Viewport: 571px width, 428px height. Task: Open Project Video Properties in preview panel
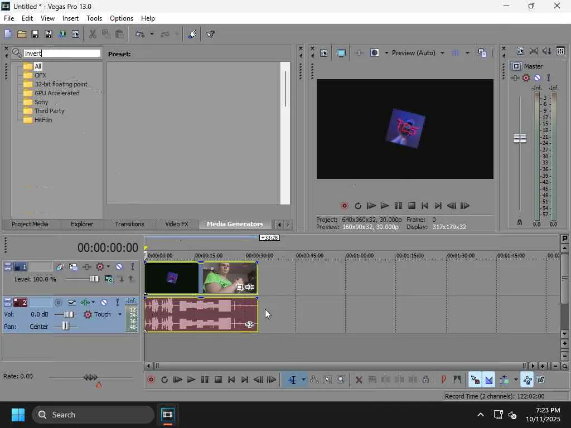tap(324, 53)
